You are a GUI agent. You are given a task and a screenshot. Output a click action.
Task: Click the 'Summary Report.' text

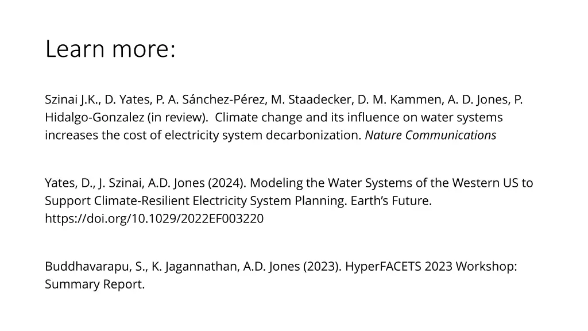(95, 284)
